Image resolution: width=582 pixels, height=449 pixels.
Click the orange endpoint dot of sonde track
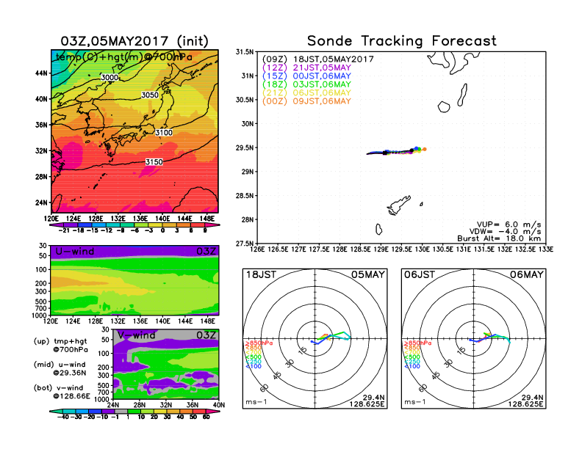click(x=425, y=149)
